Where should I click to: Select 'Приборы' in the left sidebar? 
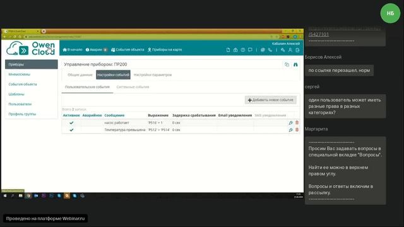point(32,64)
